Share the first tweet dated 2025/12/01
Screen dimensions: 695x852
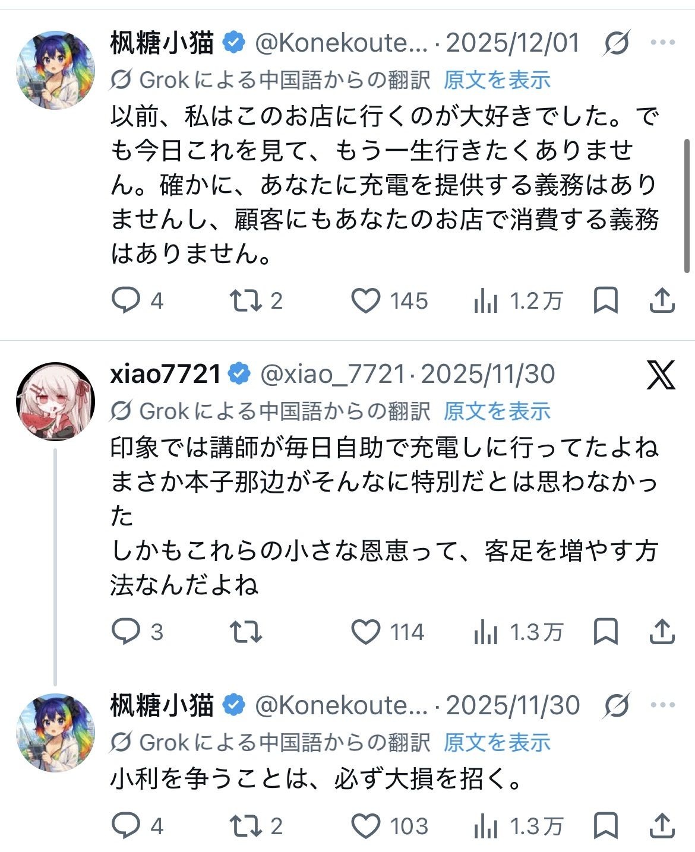(x=662, y=300)
